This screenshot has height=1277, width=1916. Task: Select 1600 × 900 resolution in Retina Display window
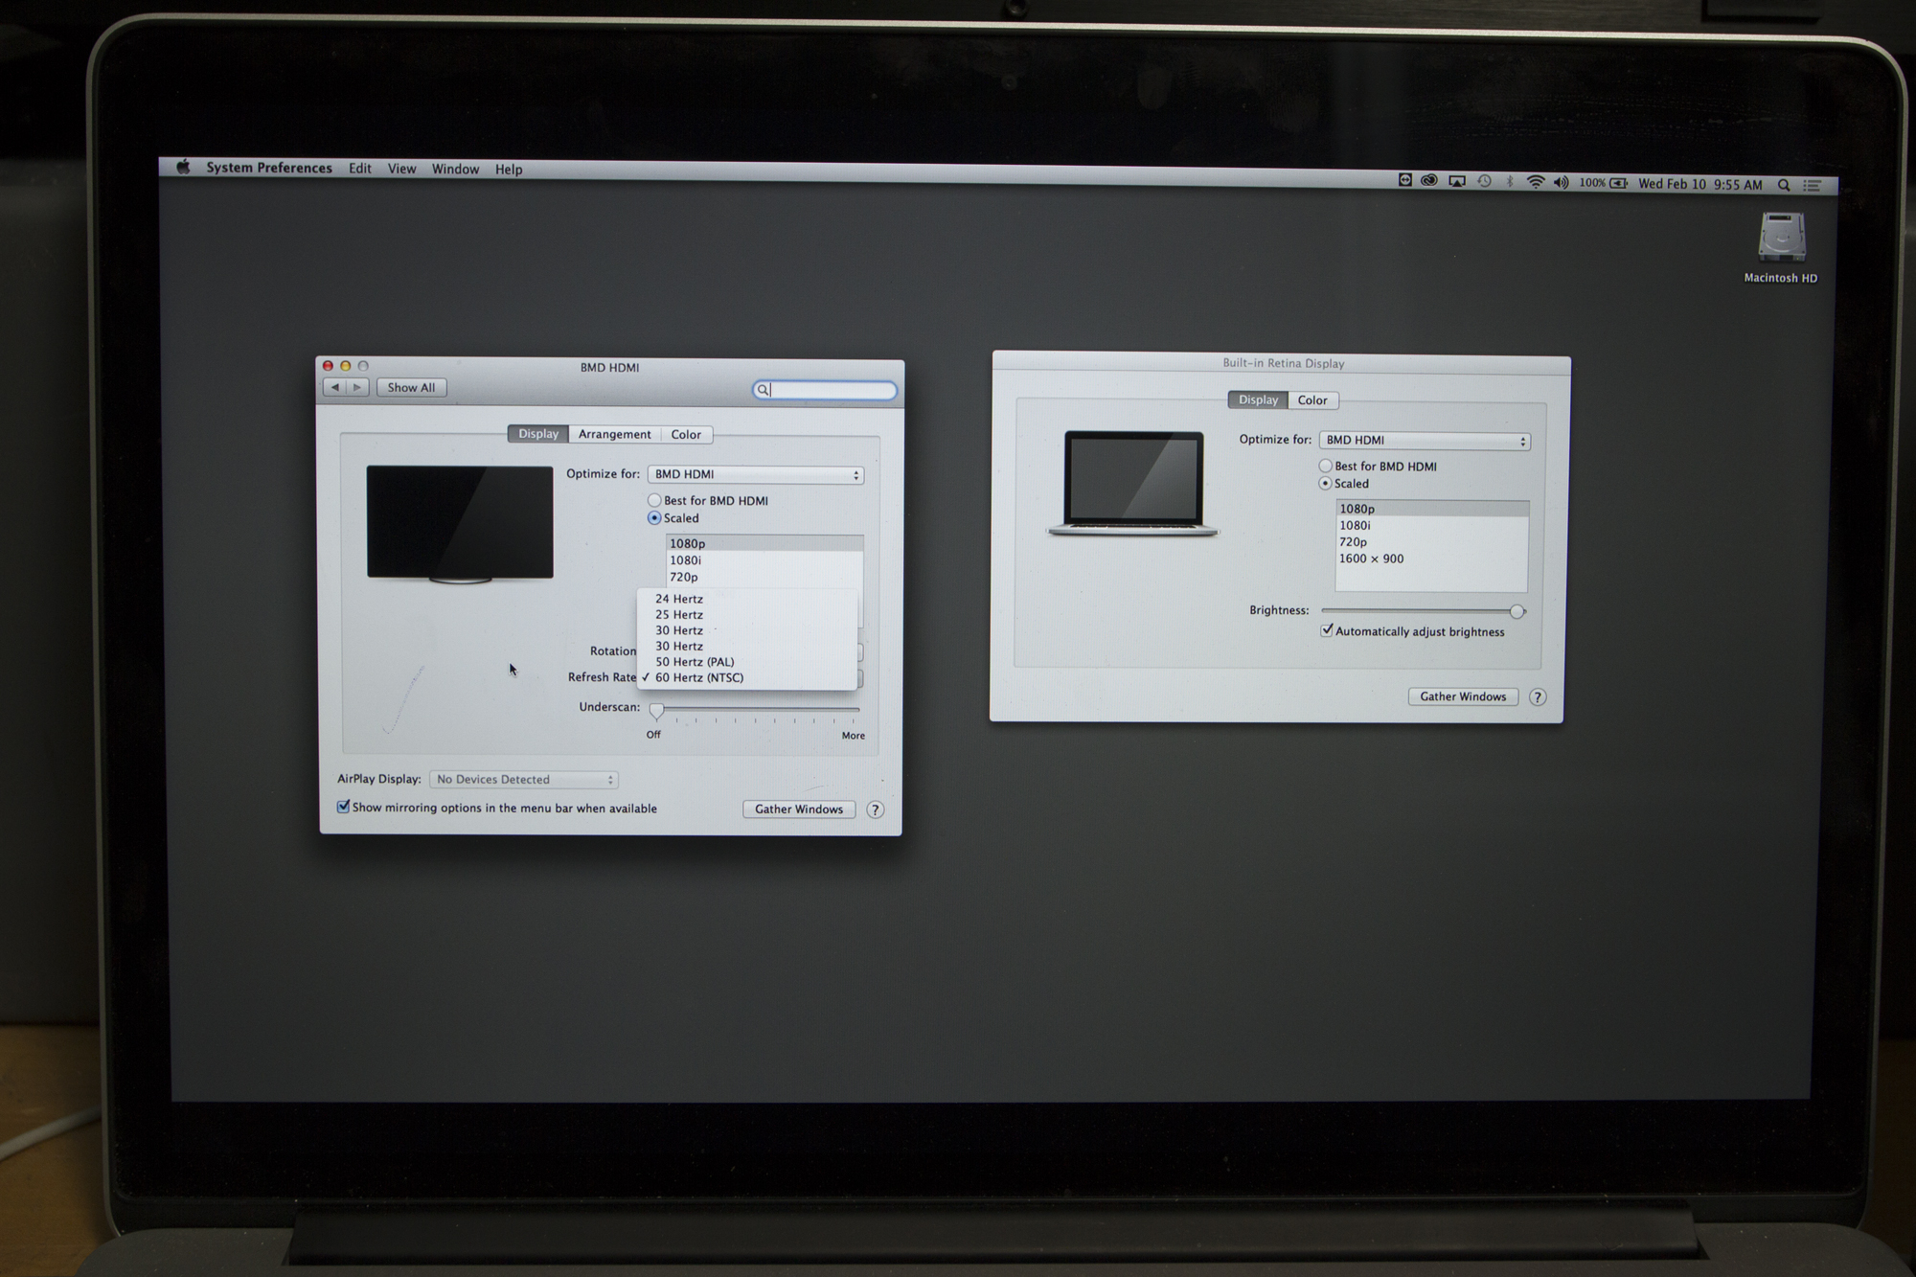[x=1432, y=559]
